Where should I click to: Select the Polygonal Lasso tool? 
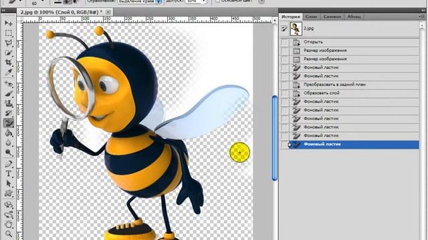pyautogui.click(x=9, y=43)
